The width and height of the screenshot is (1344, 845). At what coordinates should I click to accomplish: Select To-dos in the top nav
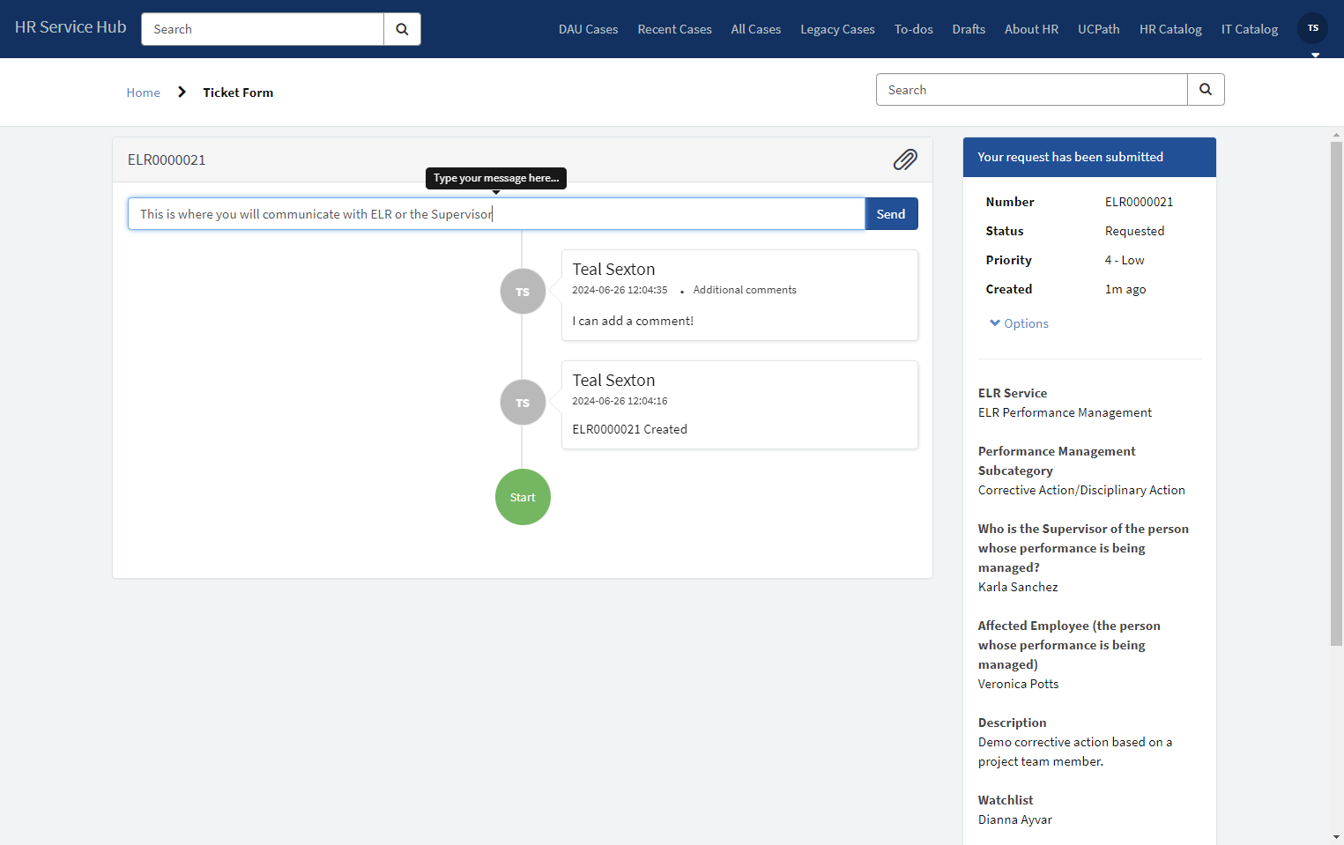[x=914, y=29]
